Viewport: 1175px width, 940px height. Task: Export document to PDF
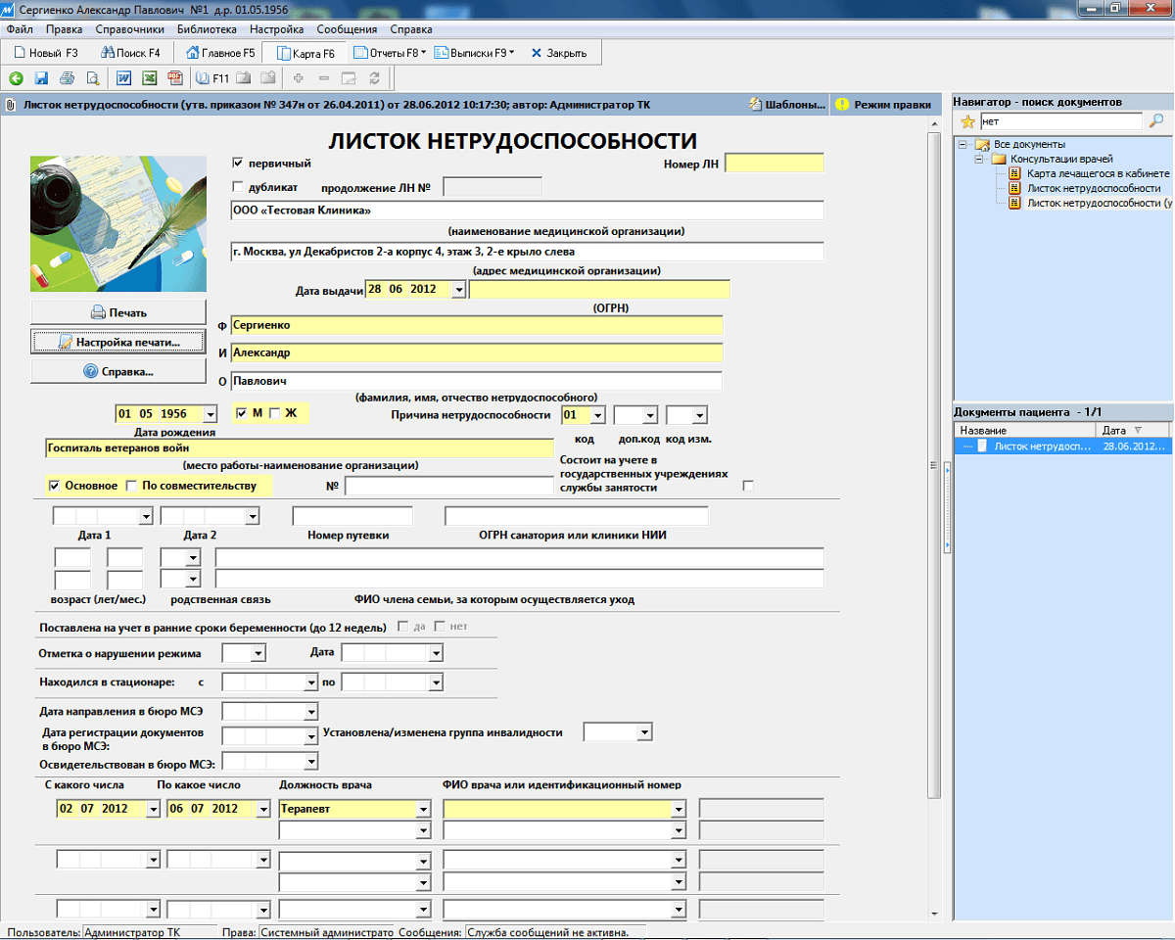(175, 78)
